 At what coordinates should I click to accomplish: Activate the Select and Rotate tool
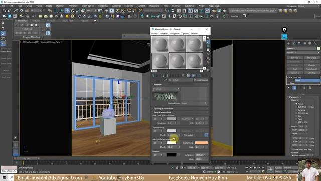pyautogui.click(x=72, y=11)
